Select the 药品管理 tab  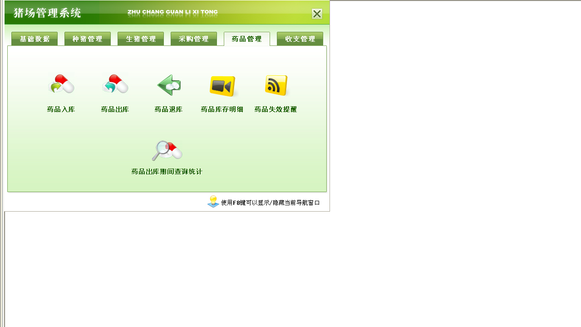[x=246, y=39]
